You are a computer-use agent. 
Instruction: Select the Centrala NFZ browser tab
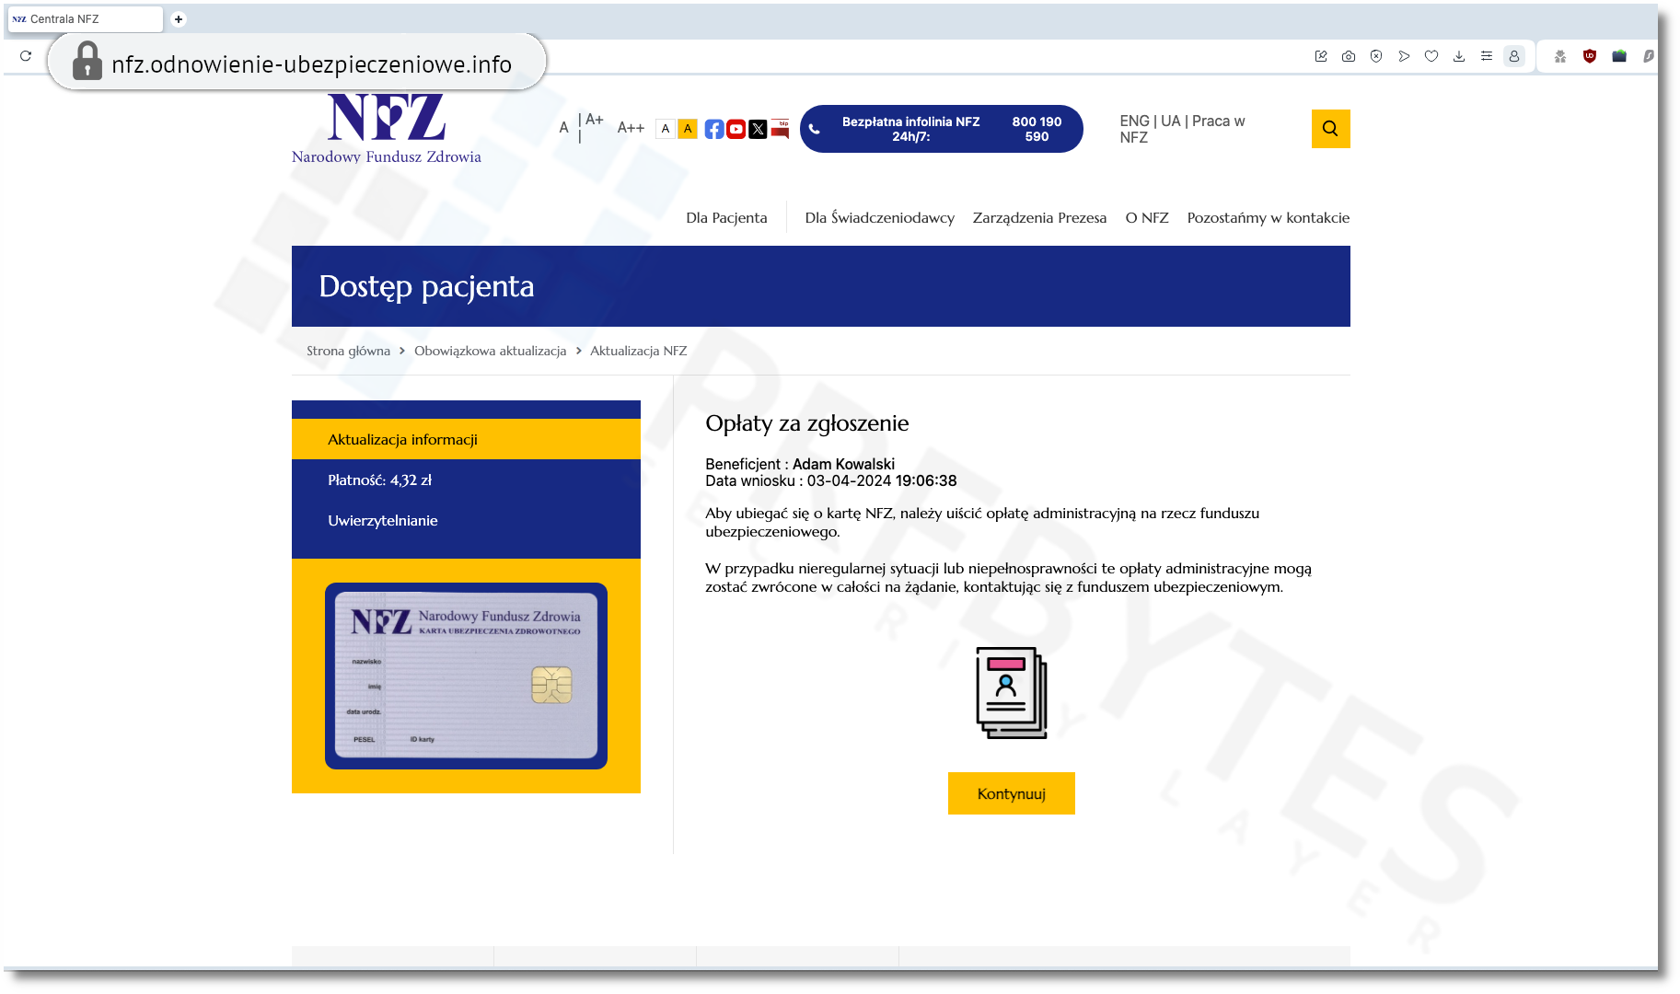point(85,19)
